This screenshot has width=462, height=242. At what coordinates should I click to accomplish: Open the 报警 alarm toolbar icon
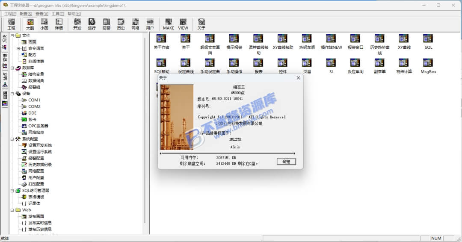107,24
